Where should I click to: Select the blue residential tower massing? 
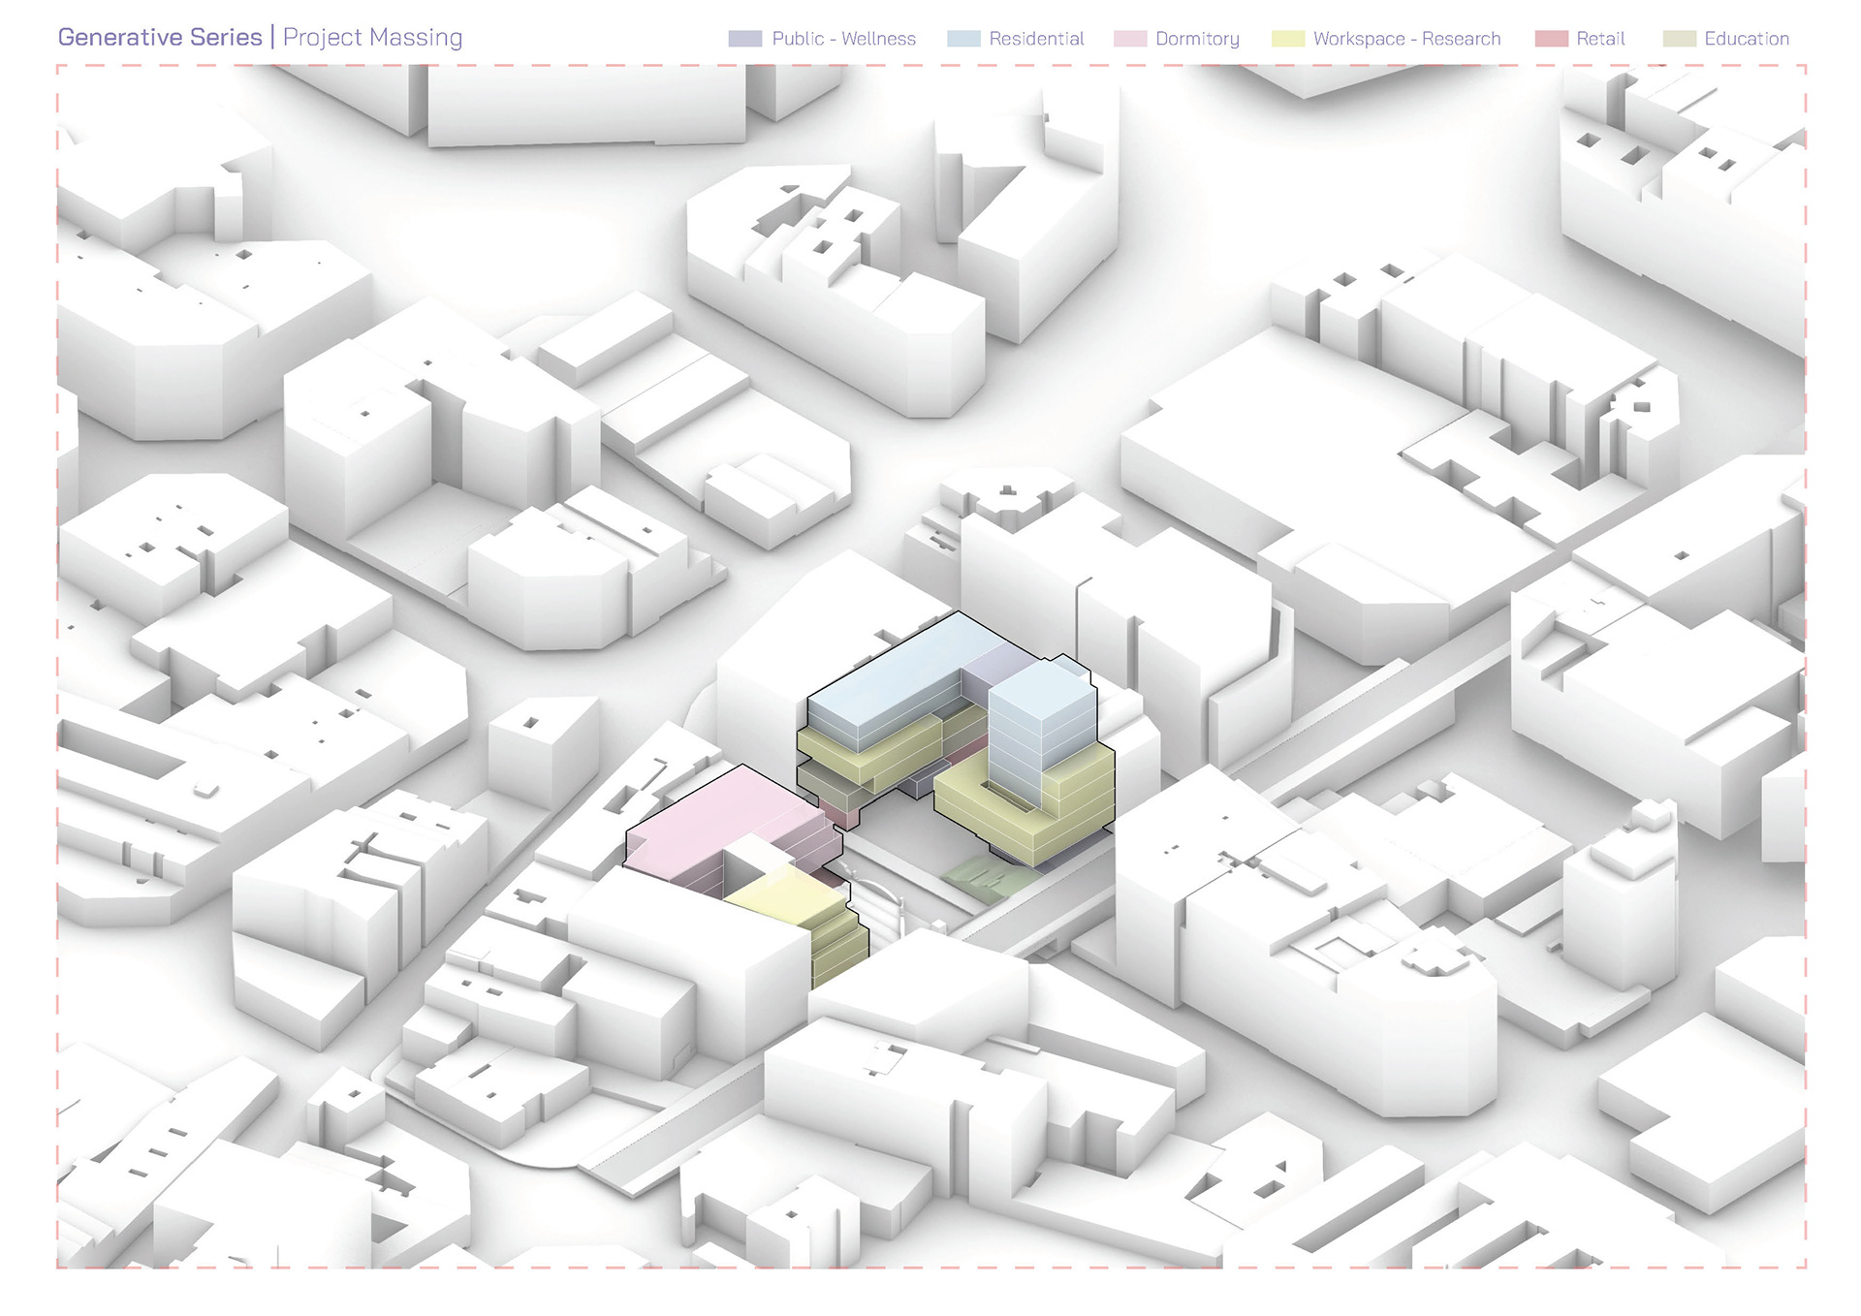tap(1042, 733)
